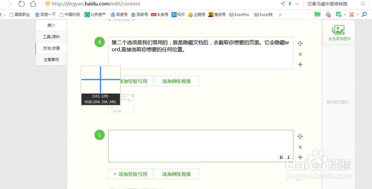Image resolution: width=372 pixels, height=189 pixels.
Task: Expand the address bar dropdown arrow
Action: [297, 4]
